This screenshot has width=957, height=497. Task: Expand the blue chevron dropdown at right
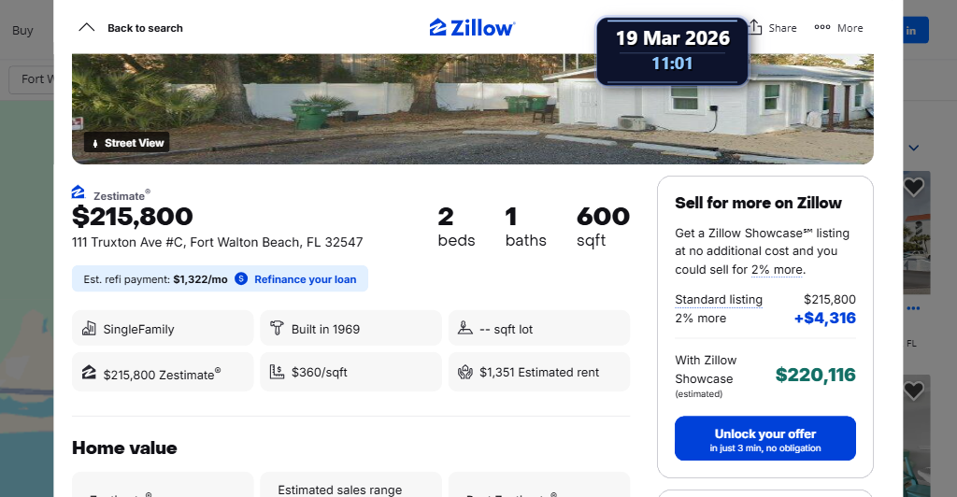coord(914,148)
